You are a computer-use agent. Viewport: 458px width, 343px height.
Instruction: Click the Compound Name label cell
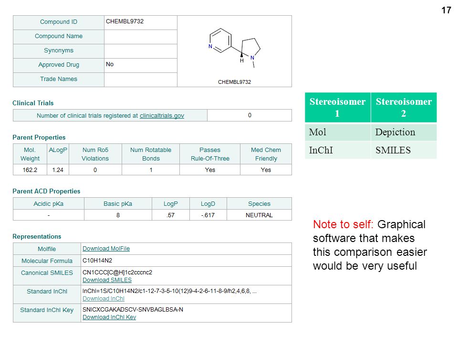58,37
